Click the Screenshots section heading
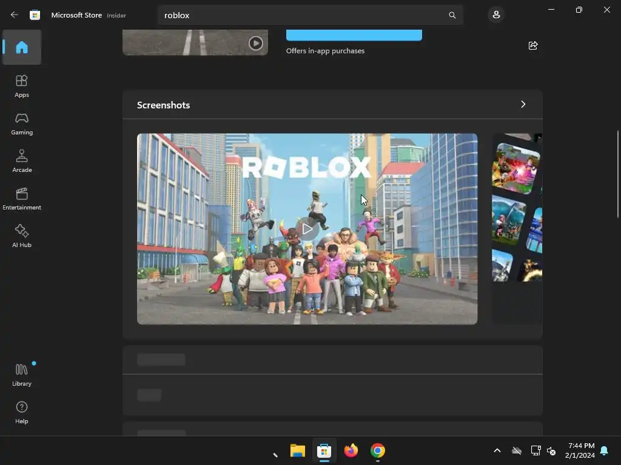Screen dimensions: 621x465 tap(164, 105)
